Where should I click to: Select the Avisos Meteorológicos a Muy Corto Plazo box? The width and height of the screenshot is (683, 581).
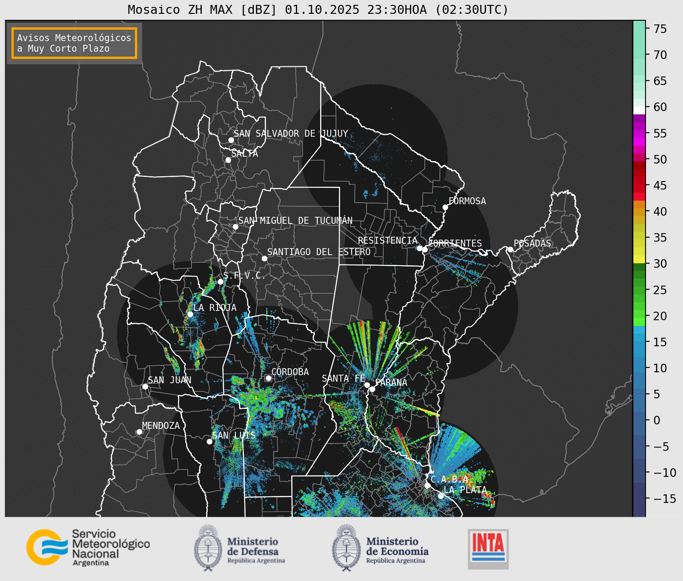click(x=74, y=43)
